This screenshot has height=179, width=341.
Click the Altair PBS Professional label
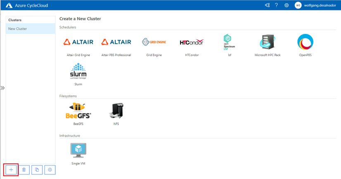(x=116, y=55)
